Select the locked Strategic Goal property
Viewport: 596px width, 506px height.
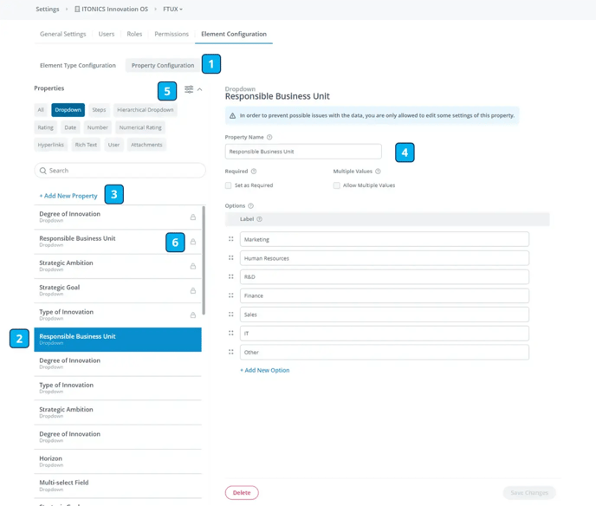pyautogui.click(x=118, y=290)
